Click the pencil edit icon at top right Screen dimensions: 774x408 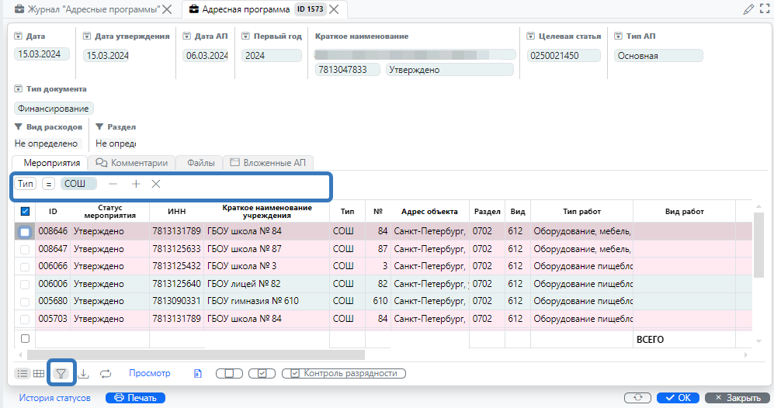[748, 9]
